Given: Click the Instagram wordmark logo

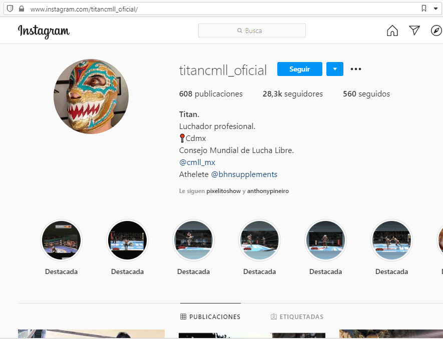Looking at the screenshot, I should [x=44, y=30].
